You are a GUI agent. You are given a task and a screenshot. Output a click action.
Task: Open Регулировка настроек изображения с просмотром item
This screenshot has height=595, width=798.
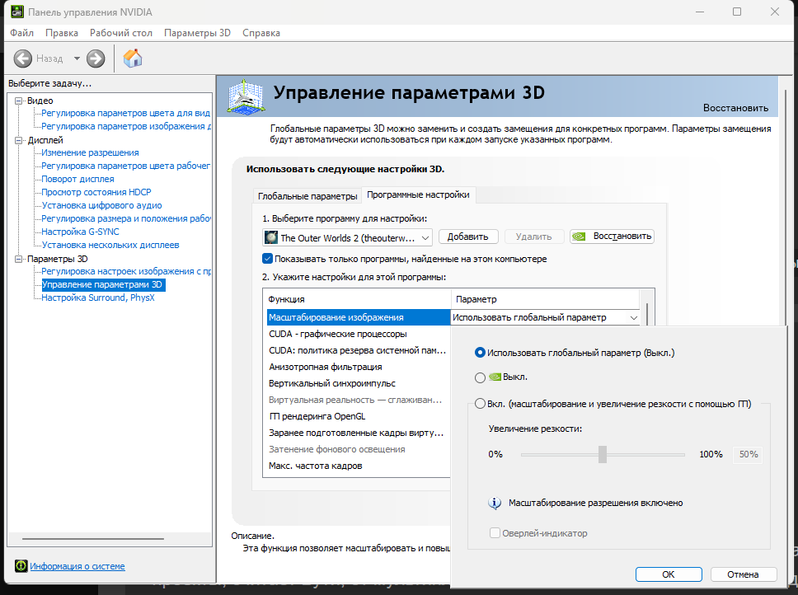(x=125, y=272)
